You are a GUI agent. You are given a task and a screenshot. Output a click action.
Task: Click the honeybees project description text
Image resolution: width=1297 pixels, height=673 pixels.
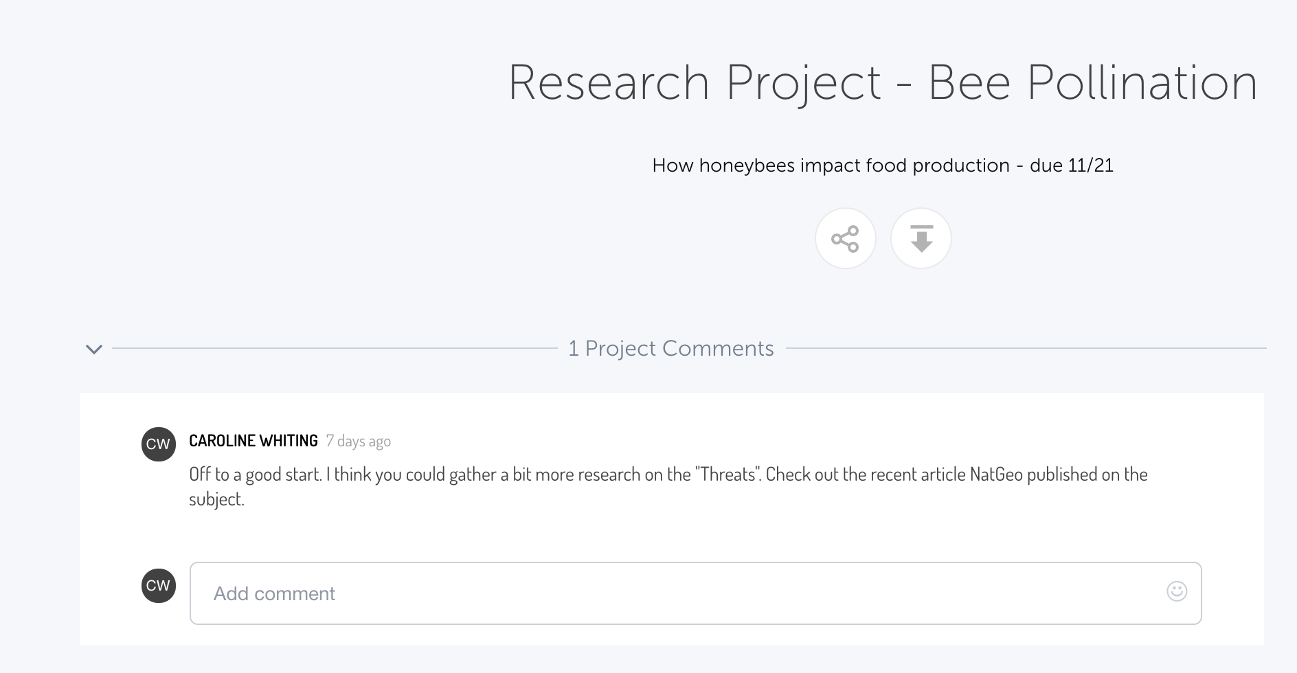(x=883, y=166)
